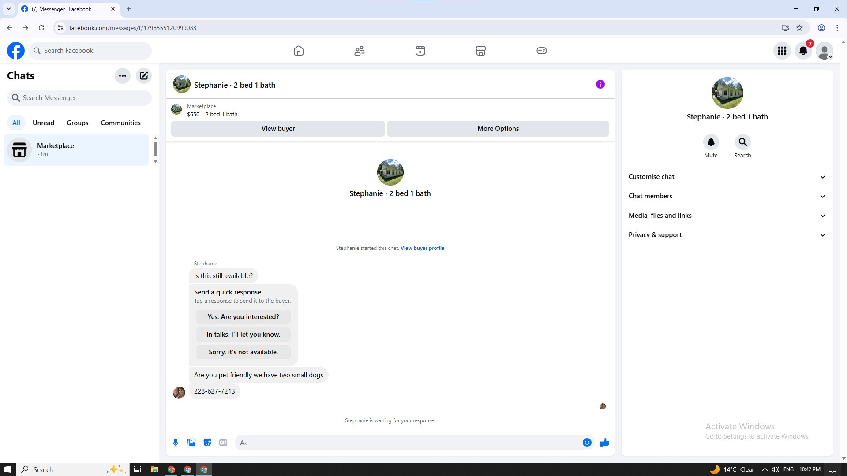Compose a new message with pencil icon

click(x=144, y=76)
